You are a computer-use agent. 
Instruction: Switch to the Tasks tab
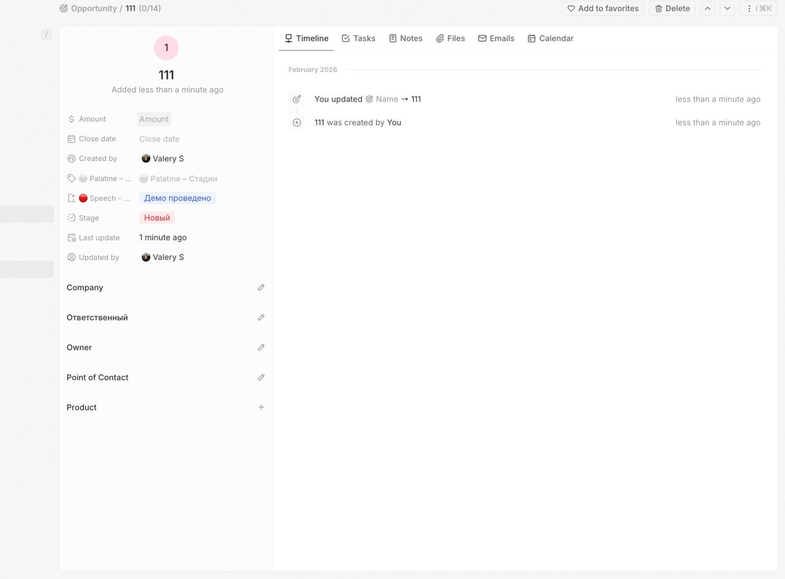pos(358,38)
